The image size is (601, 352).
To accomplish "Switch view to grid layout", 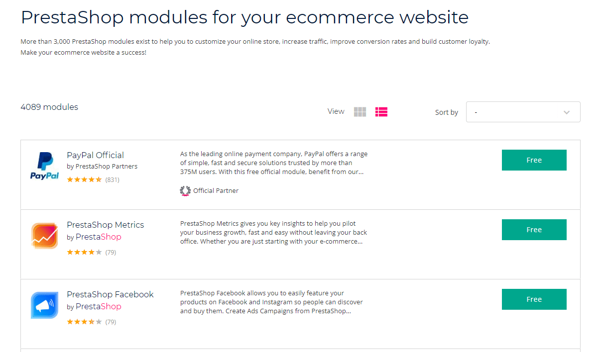I will (360, 112).
